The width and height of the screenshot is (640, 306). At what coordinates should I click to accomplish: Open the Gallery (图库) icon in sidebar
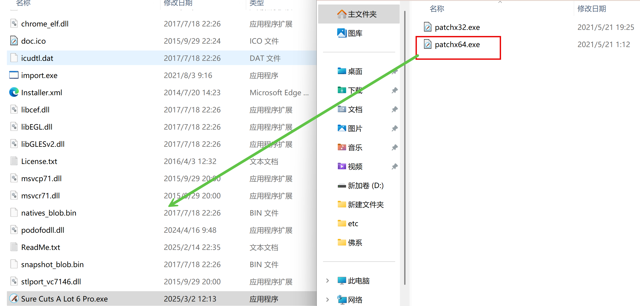coord(342,33)
